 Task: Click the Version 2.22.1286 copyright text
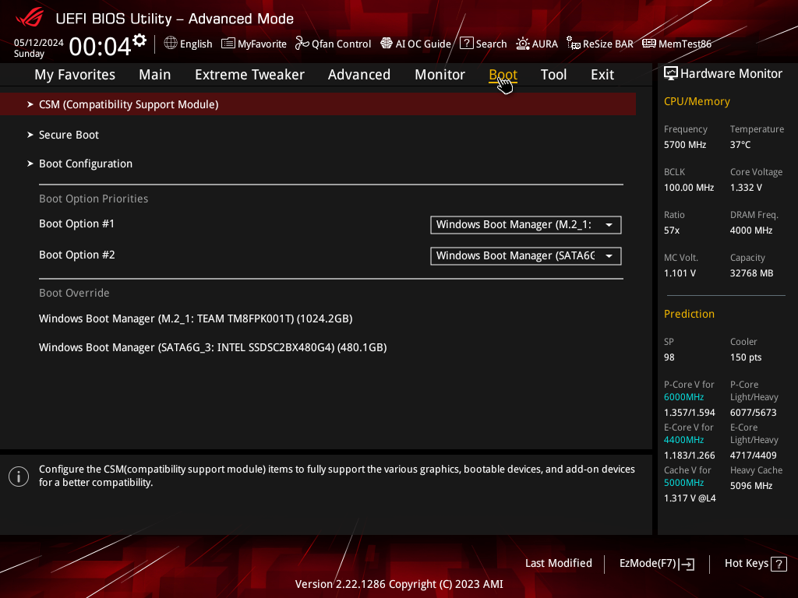click(x=399, y=584)
